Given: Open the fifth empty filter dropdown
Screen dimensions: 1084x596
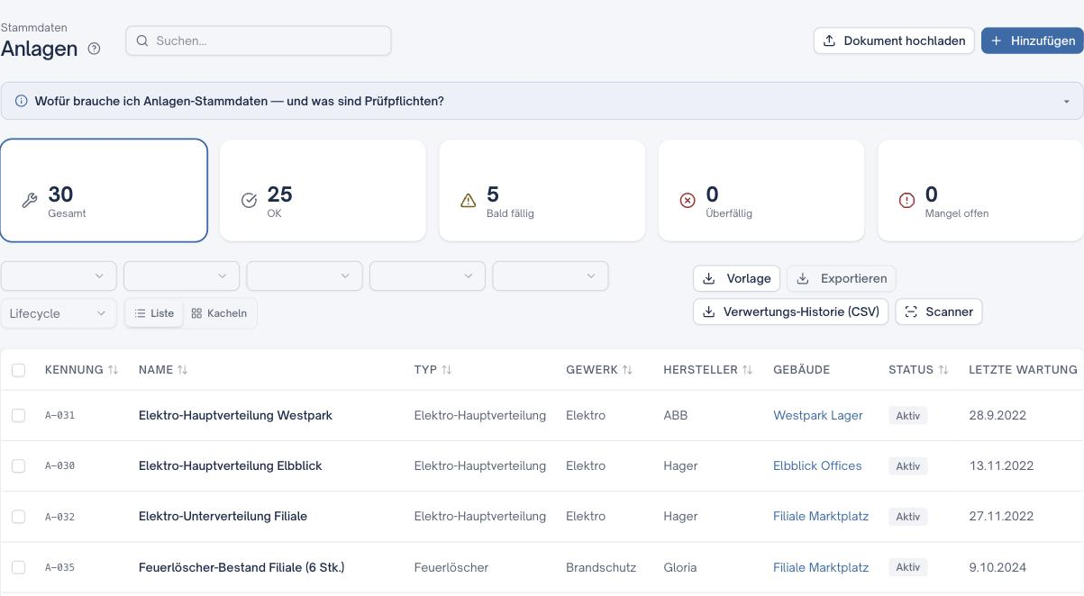Looking at the screenshot, I should (551, 275).
